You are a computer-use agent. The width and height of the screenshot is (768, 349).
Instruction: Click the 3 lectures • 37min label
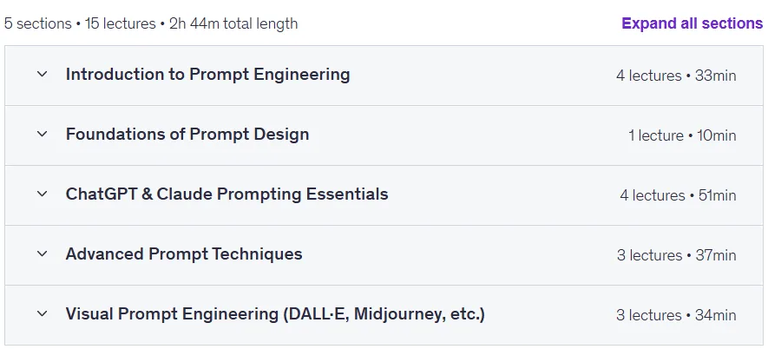point(676,255)
